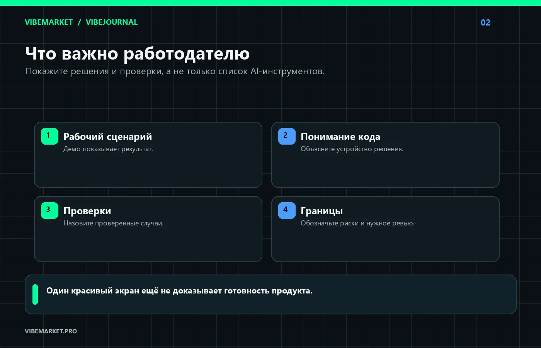Select the 'Рабочий сценарий' card title
The height and width of the screenshot is (348, 541).
click(107, 136)
